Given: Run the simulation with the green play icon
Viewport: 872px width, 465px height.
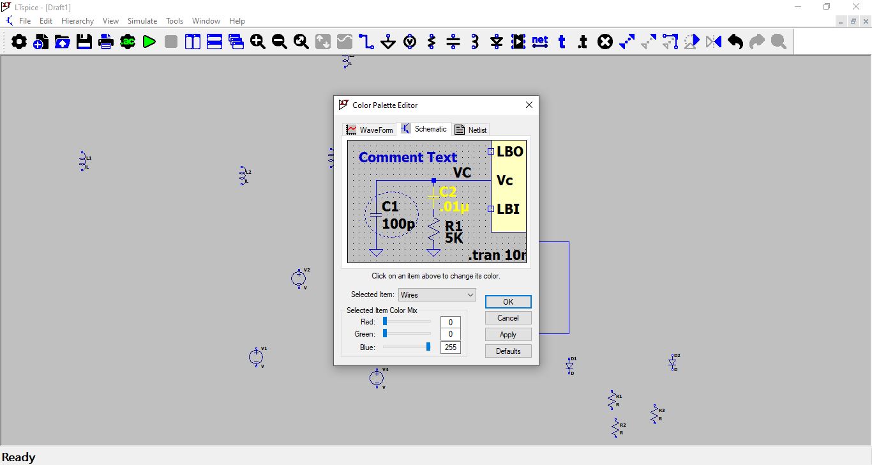Looking at the screenshot, I should pyautogui.click(x=149, y=42).
